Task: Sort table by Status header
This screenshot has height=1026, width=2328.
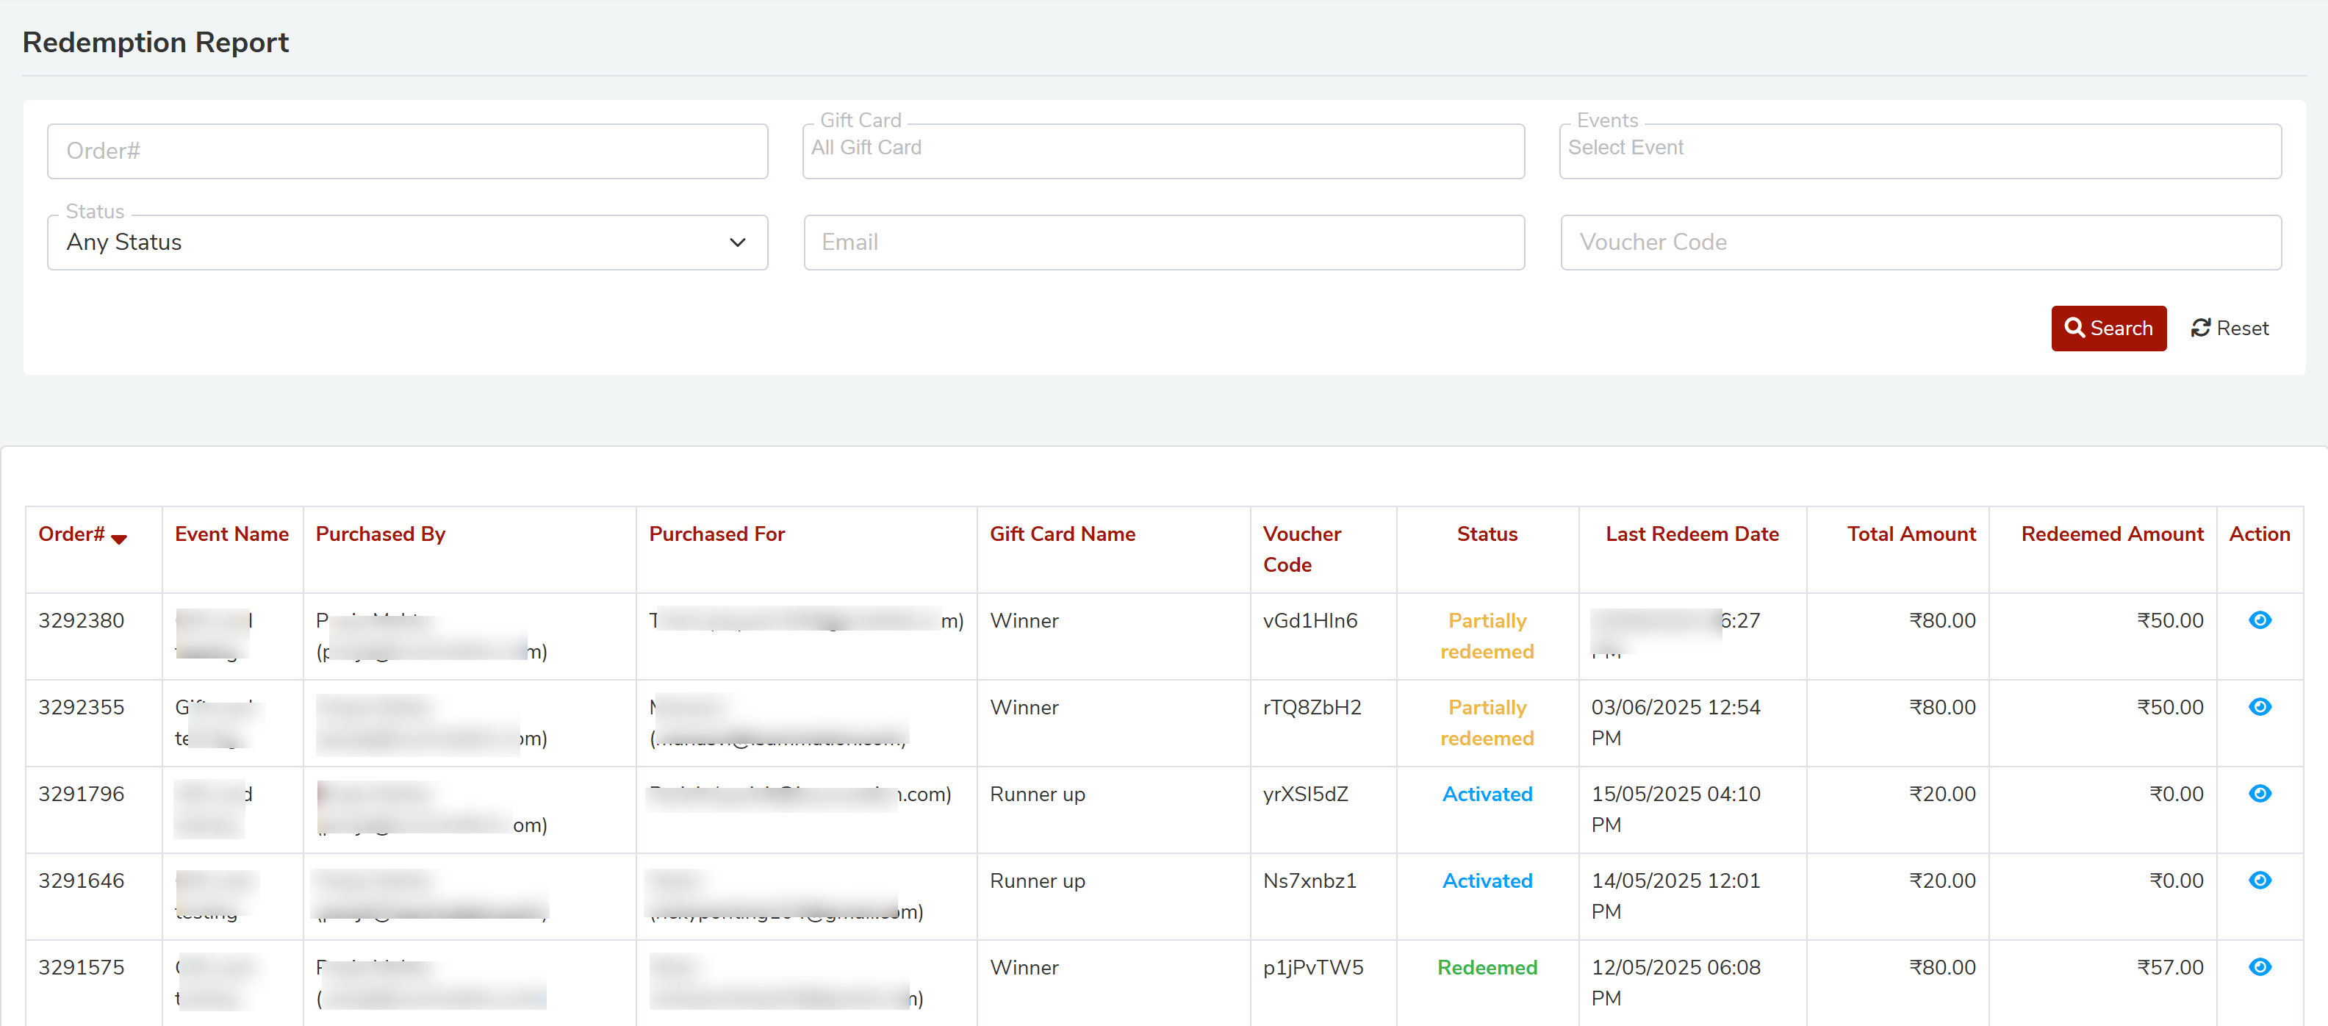Action: point(1487,534)
